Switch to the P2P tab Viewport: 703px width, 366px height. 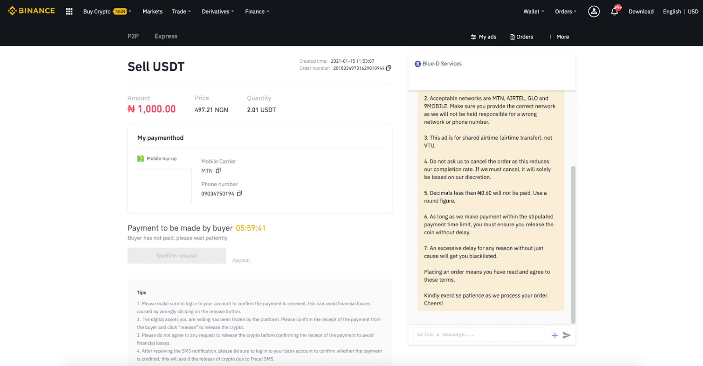tap(133, 36)
